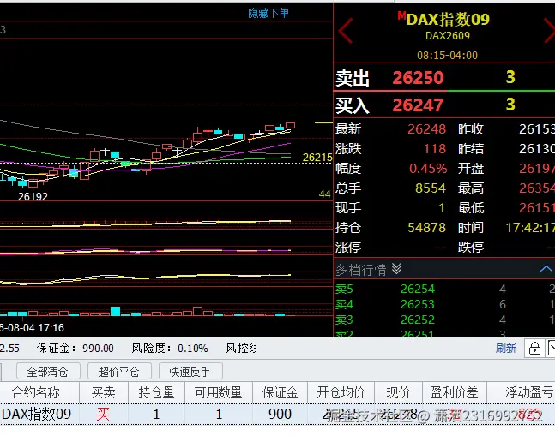Viewport: 555px width, 436px height.
Task: Select the 买卖 column header
Action: (x=103, y=392)
